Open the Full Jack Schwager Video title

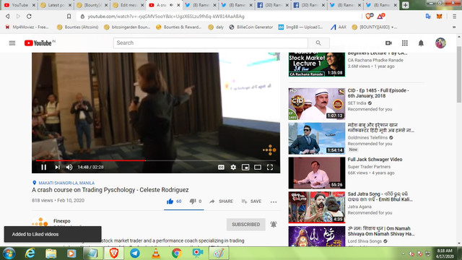click(x=375, y=160)
